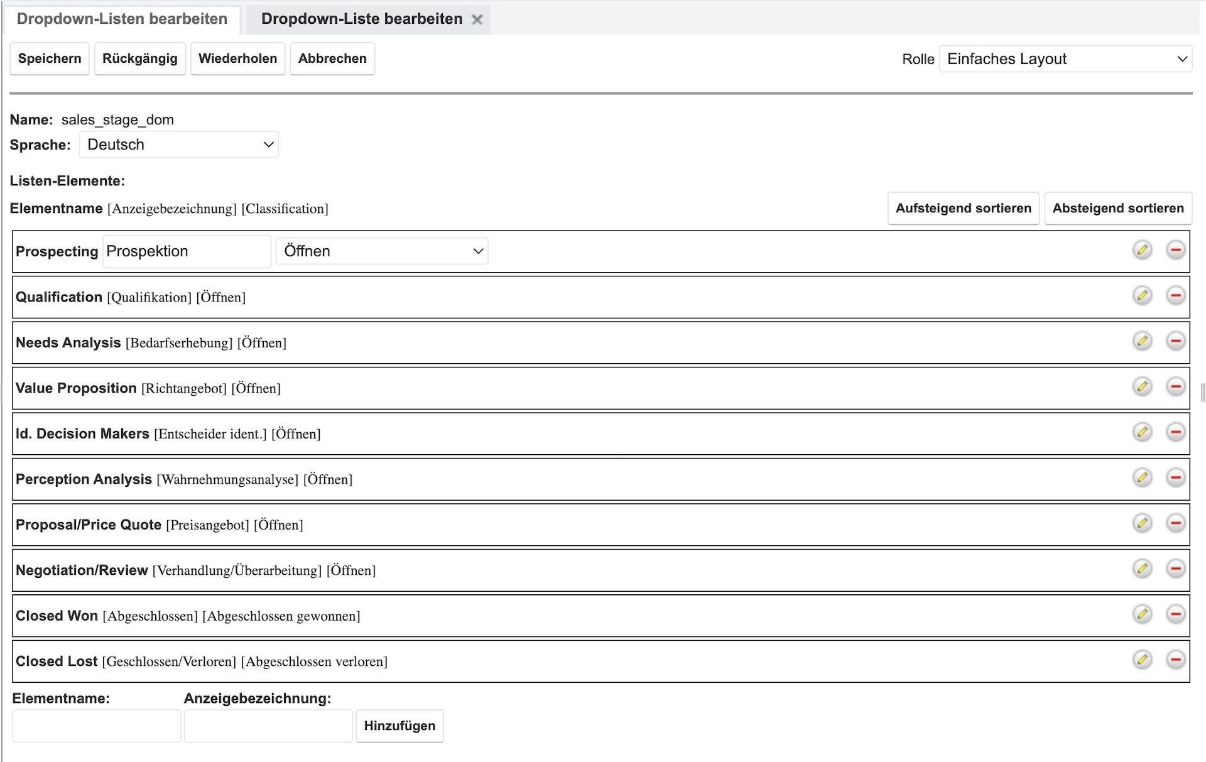This screenshot has height=762, width=1206.
Task: Click the Prospektion display label field
Action: point(187,251)
